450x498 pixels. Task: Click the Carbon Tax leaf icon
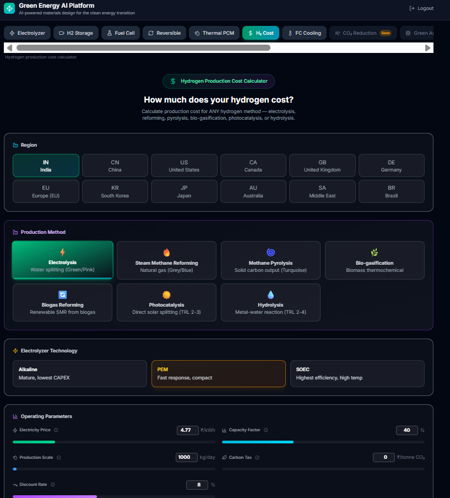pos(224,458)
